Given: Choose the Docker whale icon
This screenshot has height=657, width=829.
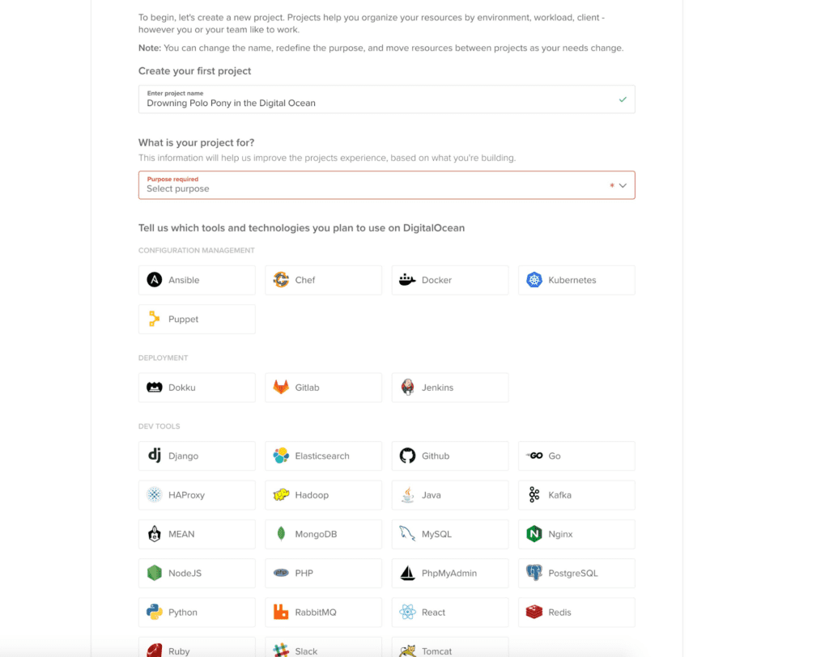Looking at the screenshot, I should [x=407, y=280].
